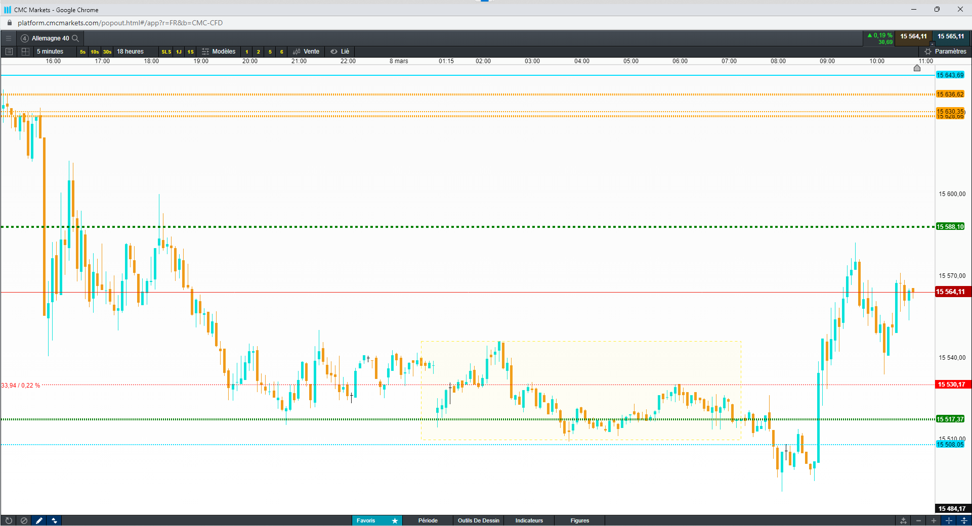
Task: Restore down the Chrome window
Action: point(937,9)
